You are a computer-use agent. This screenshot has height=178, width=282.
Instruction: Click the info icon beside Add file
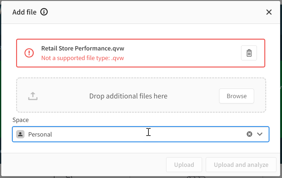pos(44,12)
